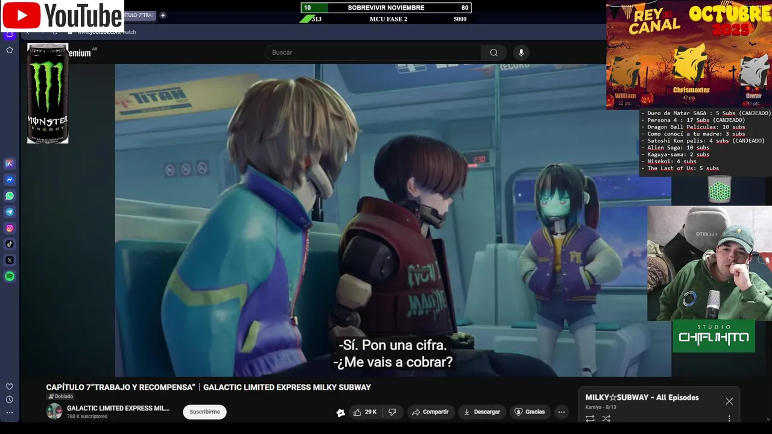The width and height of the screenshot is (772, 434).
Task: Open browsing history clock icon
Action: tap(10, 400)
